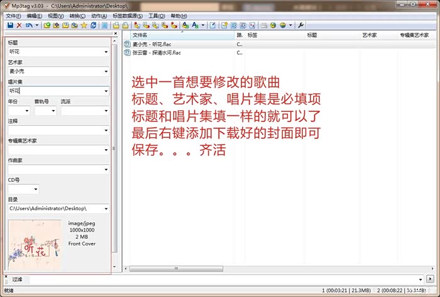Open the 目录 directory path dropdown
440x297 pixels.
105,208
